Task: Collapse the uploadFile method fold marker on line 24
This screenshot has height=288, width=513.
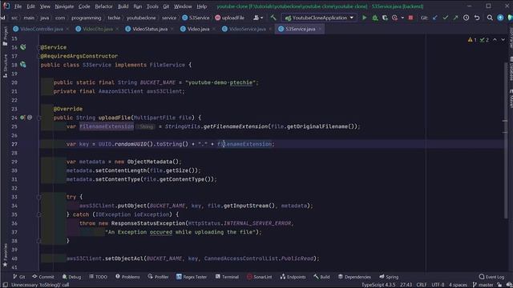Action: (x=38, y=118)
